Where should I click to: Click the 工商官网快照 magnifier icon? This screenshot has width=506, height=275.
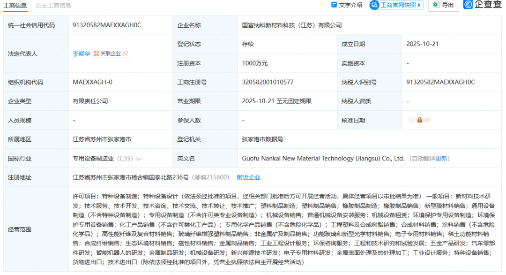[x=374, y=5]
